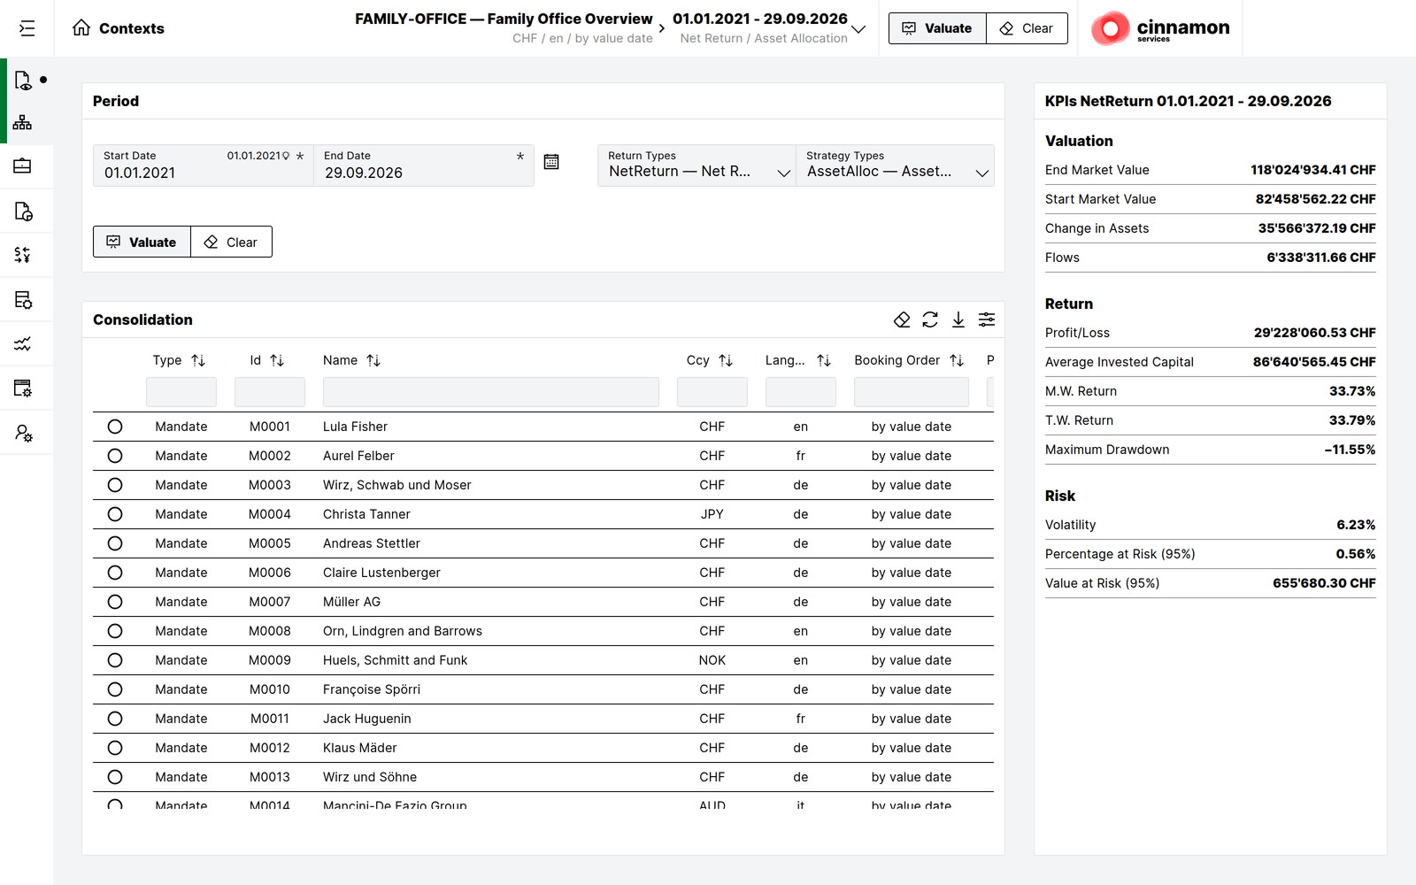Open Consolidation table column settings

(x=987, y=319)
